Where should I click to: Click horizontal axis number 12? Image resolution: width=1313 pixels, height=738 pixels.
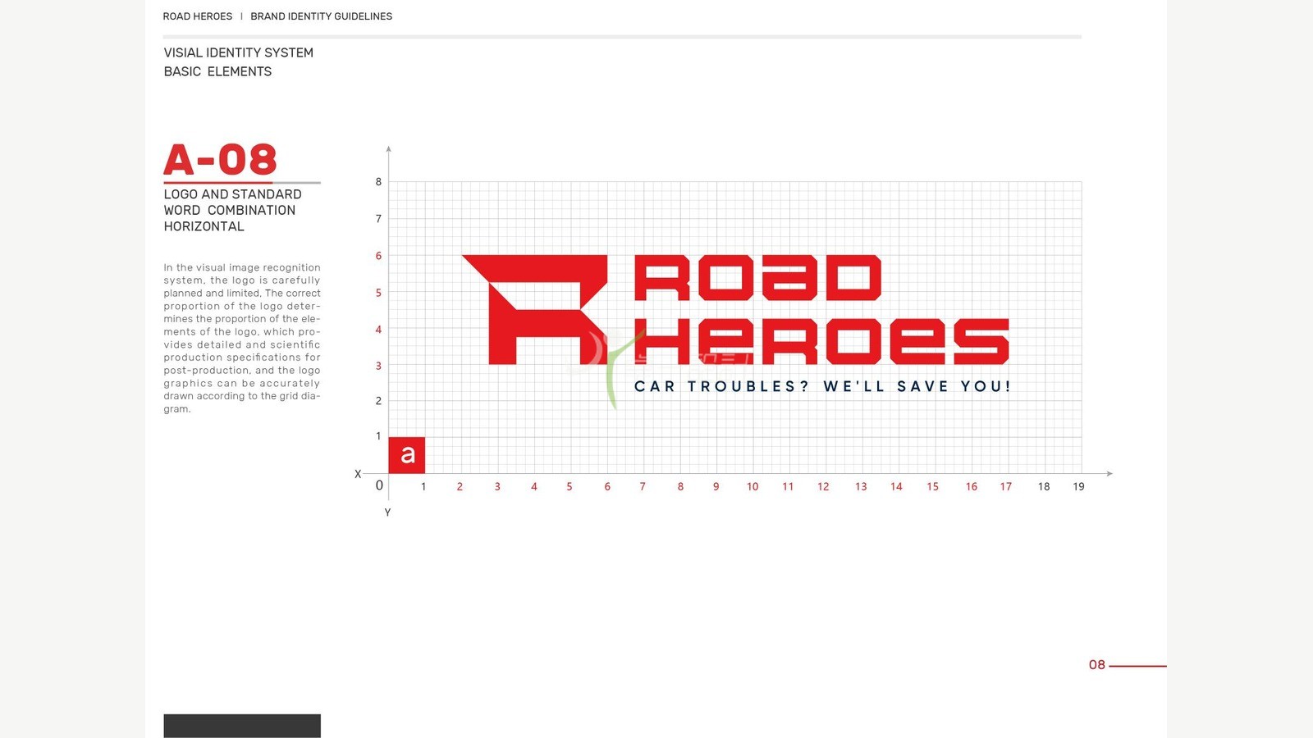pos(823,486)
